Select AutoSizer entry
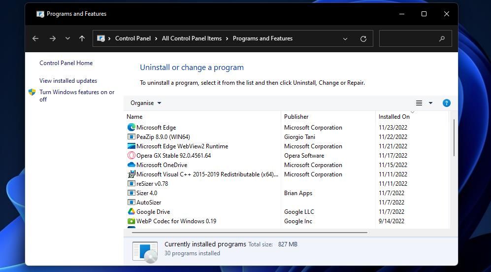 [x=149, y=203]
